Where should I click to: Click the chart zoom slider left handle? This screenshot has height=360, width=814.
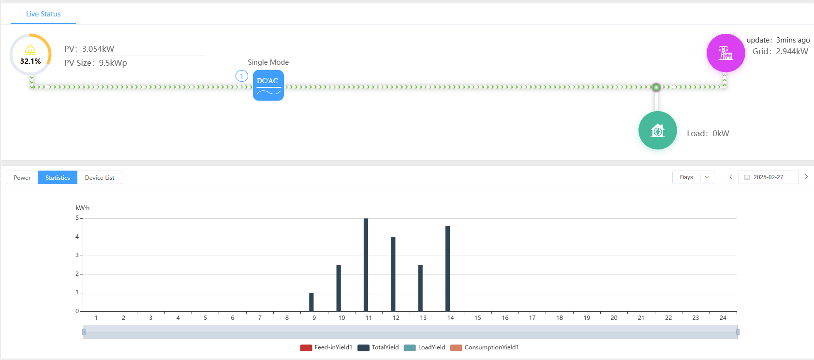(x=84, y=332)
